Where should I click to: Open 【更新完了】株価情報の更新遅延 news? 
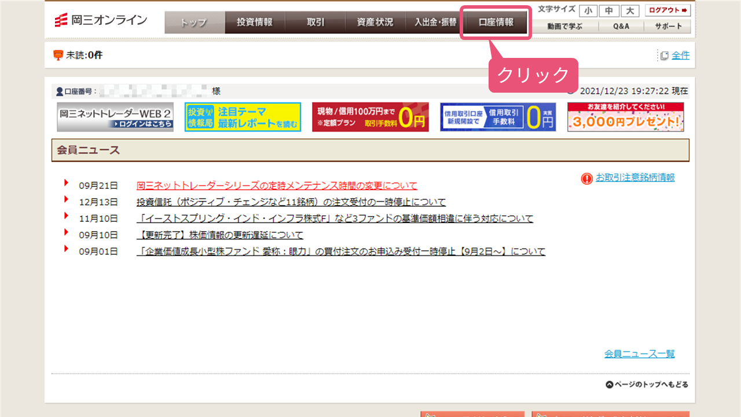click(x=220, y=235)
